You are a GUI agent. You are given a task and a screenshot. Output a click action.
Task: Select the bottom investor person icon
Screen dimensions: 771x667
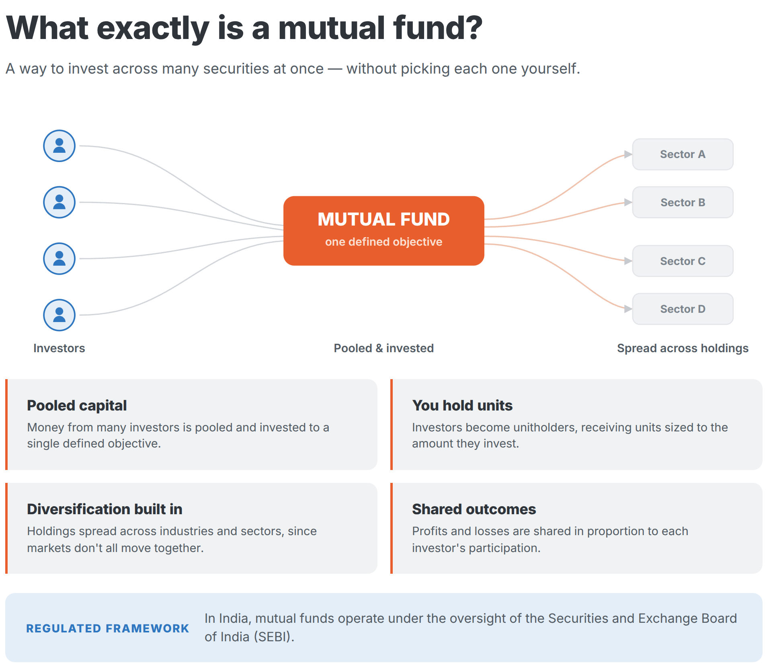tap(59, 315)
